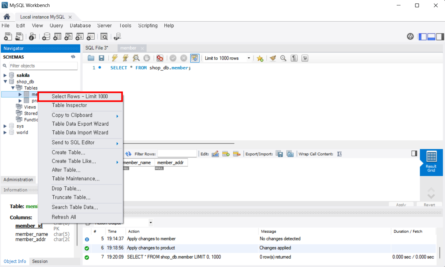The width and height of the screenshot is (445, 267).
Task: Expand the sakila schema
Action: pyautogui.click(x=5, y=75)
